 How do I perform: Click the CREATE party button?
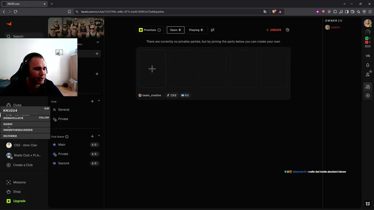pyautogui.click(x=274, y=30)
